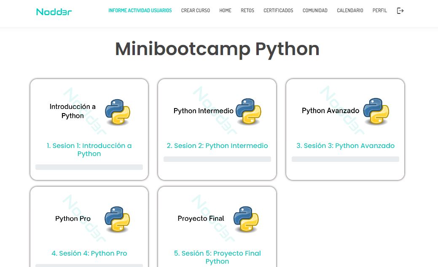Open the Calendario page
The image size is (438, 267).
[350, 11]
